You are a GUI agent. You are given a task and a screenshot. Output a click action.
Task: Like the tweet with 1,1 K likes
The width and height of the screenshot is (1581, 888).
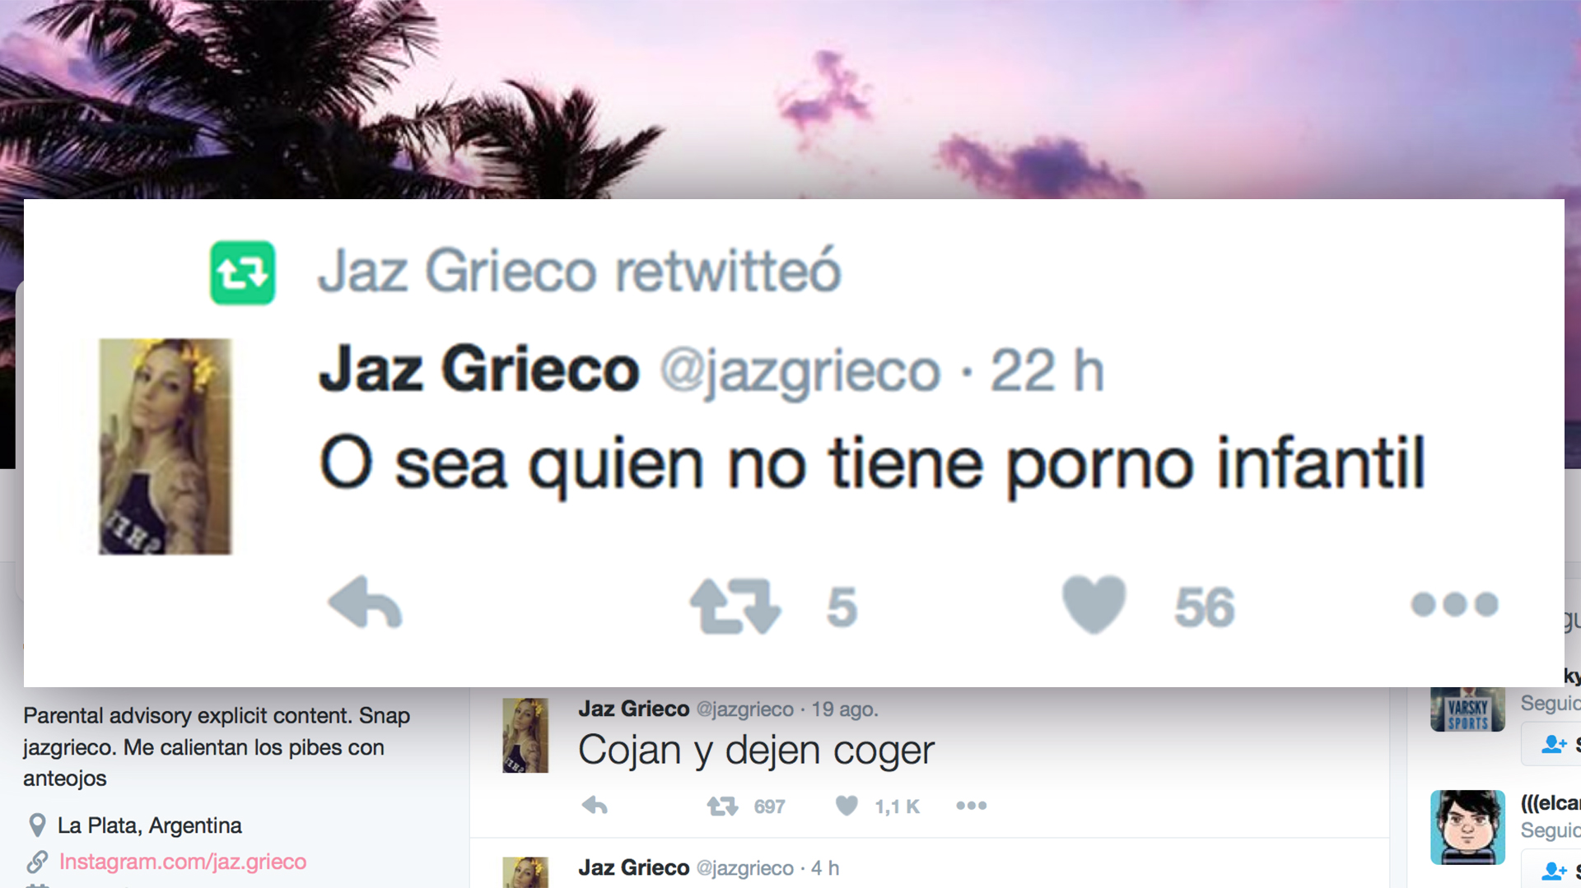(846, 806)
